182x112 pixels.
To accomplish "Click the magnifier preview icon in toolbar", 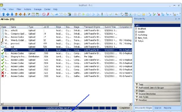I will pyautogui.click(x=106, y=14).
